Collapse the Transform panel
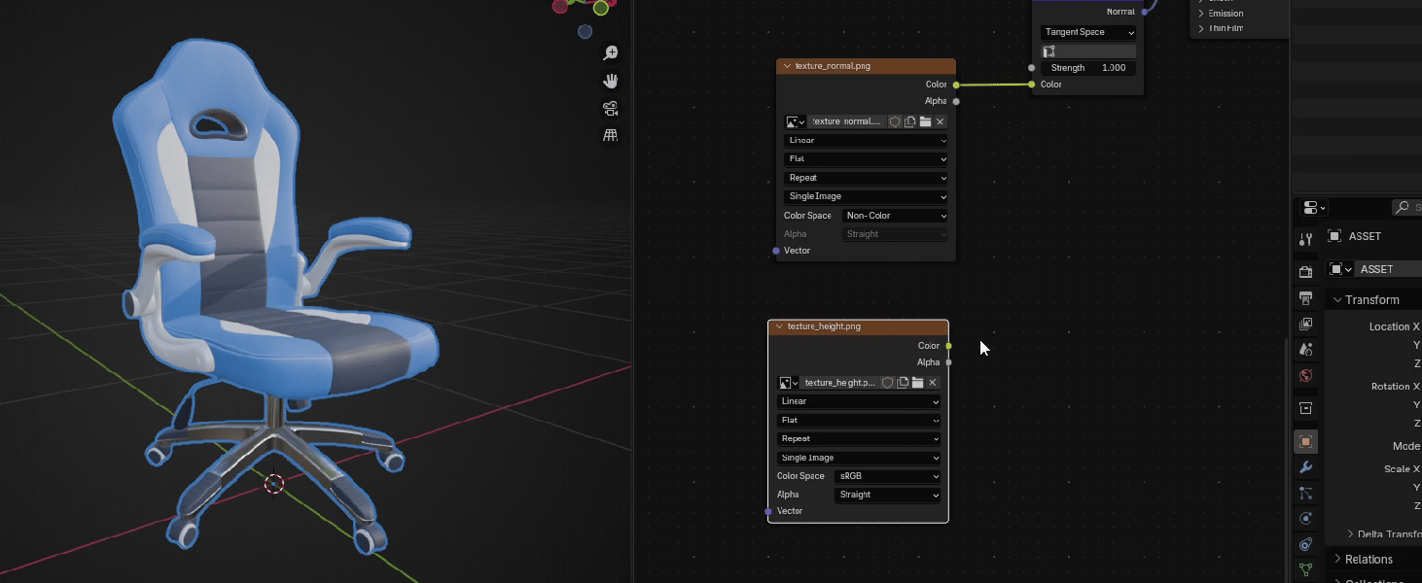Image resolution: width=1422 pixels, height=583 pixels. tap(1337, 300)
